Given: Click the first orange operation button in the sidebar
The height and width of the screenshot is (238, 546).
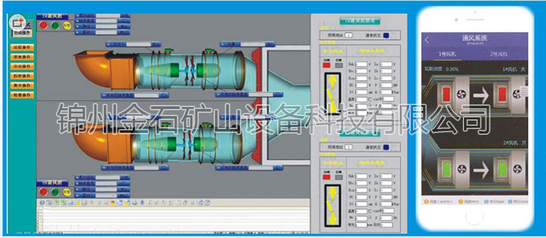Looking at the screenshot, I should [22, 47].
